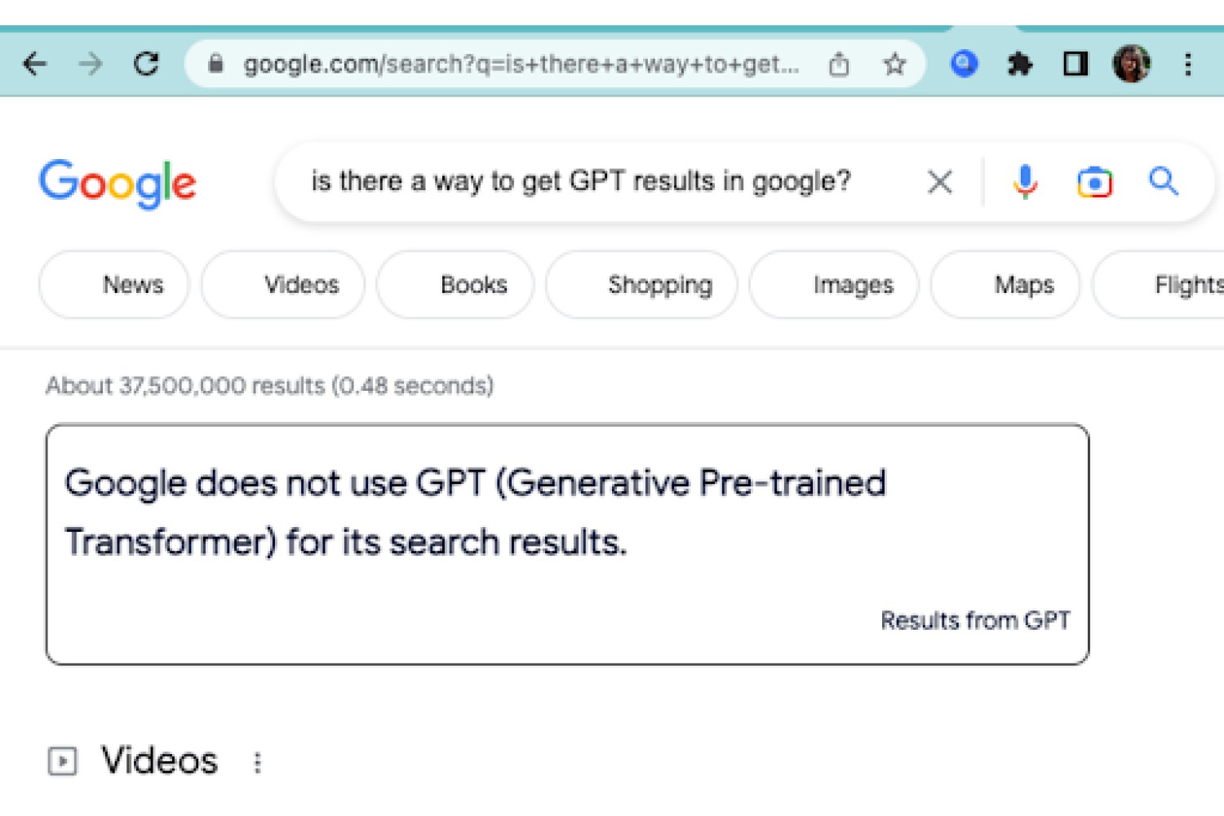Click inside the Google search text field
This screenshot has width=1224, height=816.
click(604, 181)
